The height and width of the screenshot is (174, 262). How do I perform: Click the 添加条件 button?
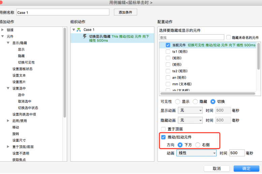tap(126, 12)
